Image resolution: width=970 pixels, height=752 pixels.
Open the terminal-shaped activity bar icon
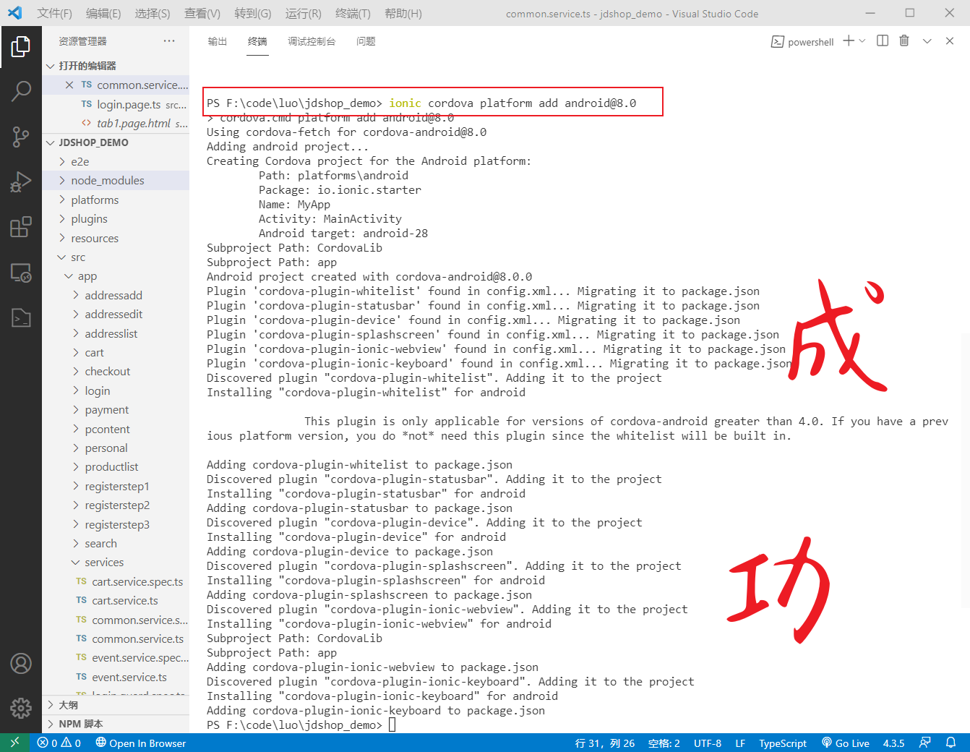click(21, 317)
